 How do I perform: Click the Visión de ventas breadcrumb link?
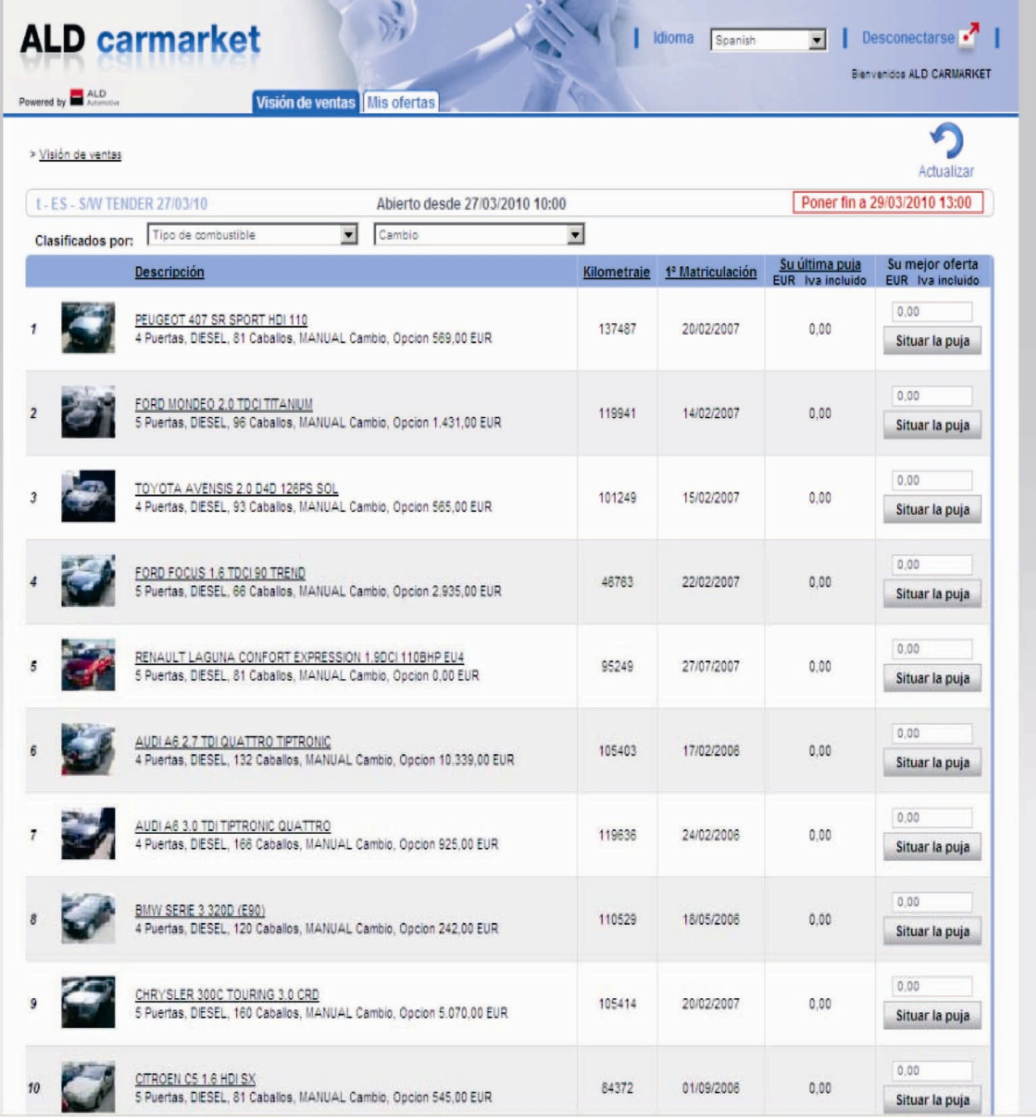click(80, 155)
